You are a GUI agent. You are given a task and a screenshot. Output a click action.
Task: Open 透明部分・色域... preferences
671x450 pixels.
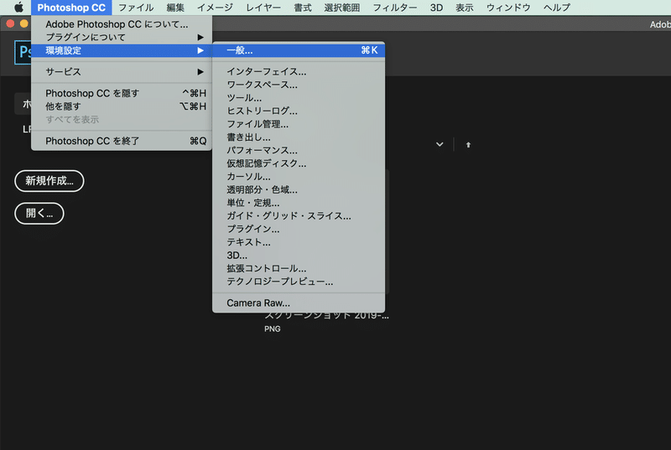click(299, 189)
